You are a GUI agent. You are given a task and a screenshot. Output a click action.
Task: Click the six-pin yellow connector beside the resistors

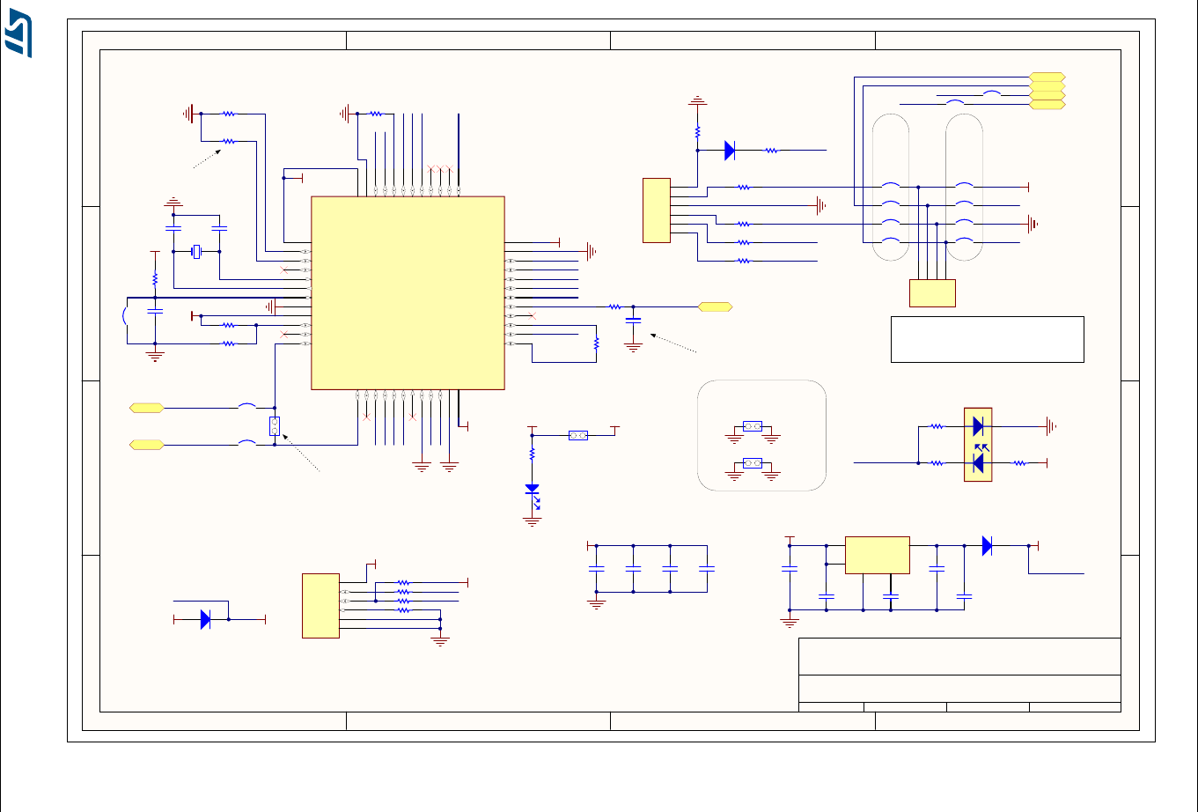[657, 210]
